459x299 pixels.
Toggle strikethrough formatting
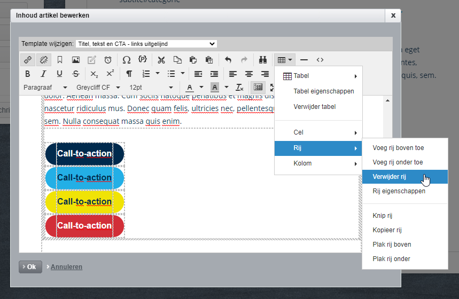[x=76, y=74]
